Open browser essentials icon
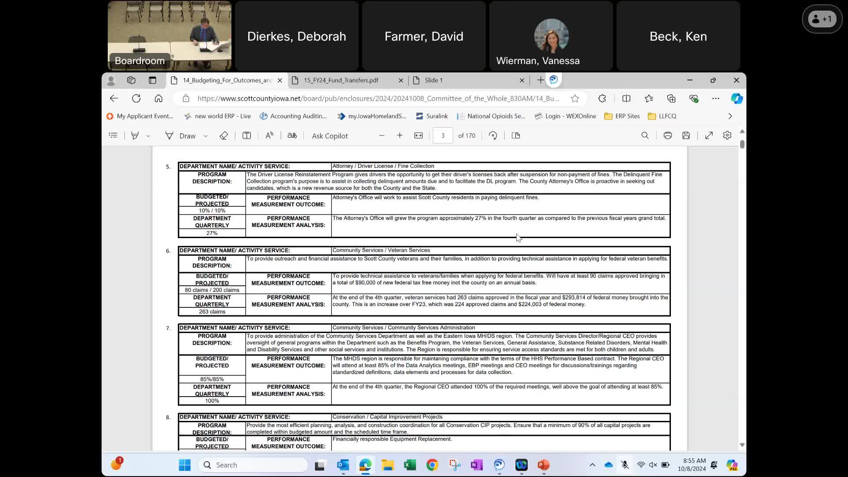The width and height of the screenshot is (848, 477). pos(694,98)
